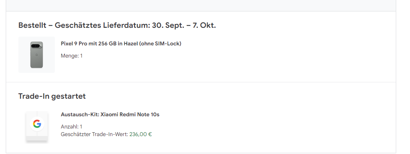Viewport: 410px width, 154px height.
Task: Click the gray banner at page top
Action: (201, 5)
